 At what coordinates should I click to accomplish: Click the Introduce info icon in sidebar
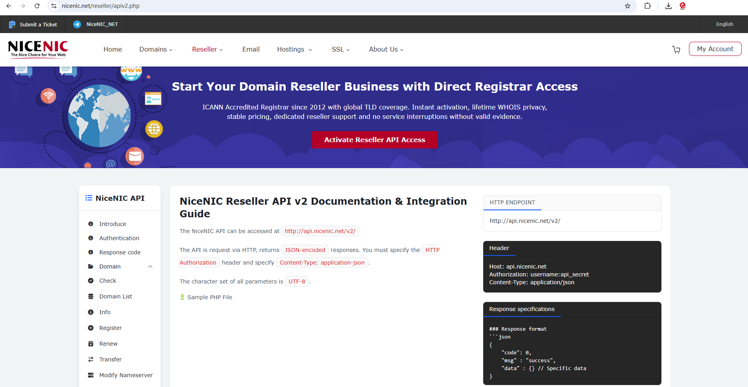91,224
